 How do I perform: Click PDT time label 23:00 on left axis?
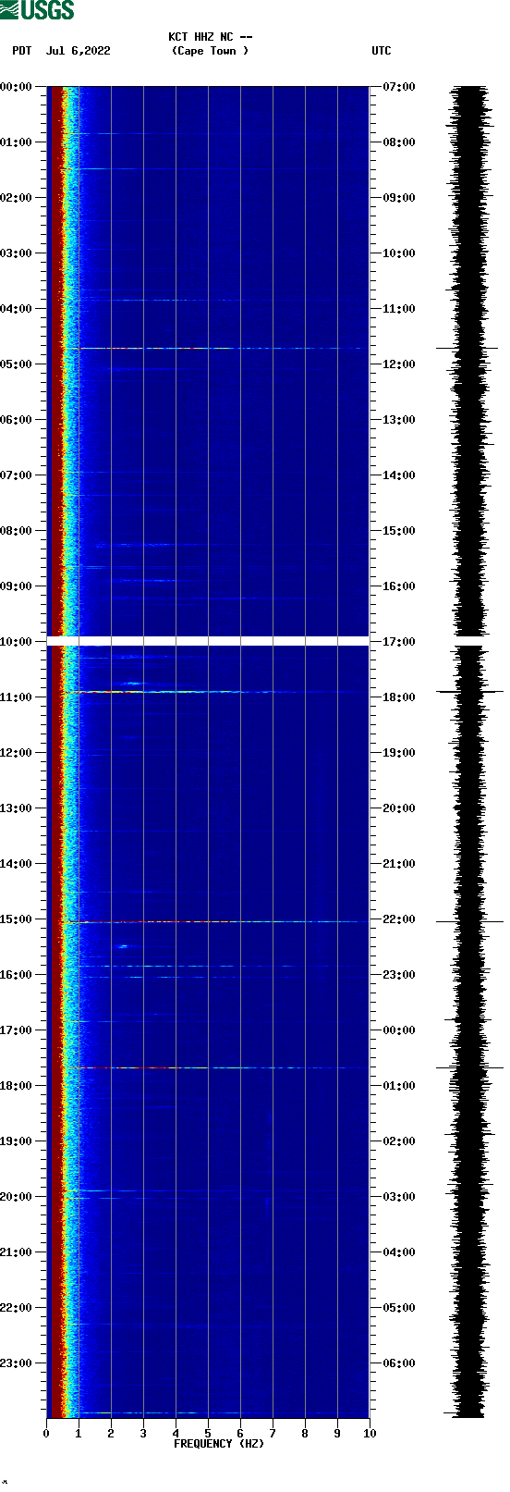[17, 1363]
